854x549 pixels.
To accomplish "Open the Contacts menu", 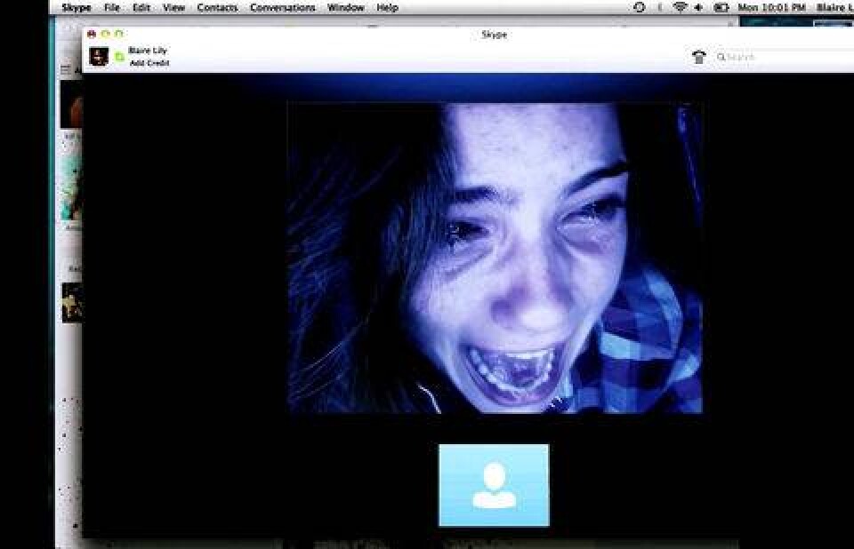I will tap(217, 8).
